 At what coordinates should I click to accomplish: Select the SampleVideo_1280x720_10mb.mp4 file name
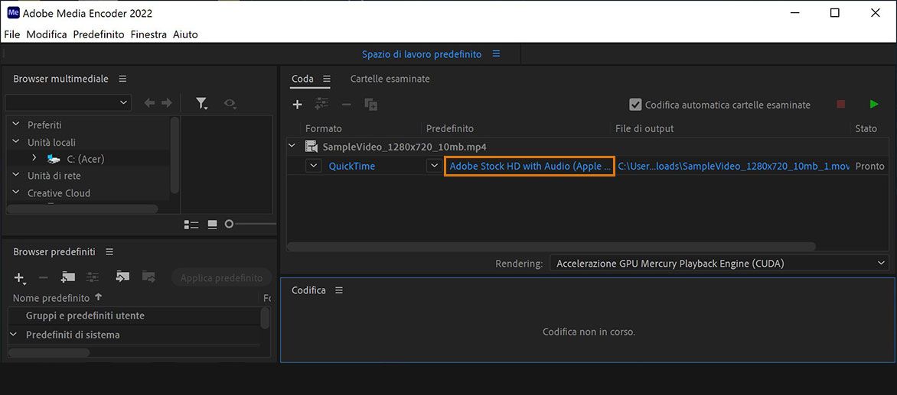coord(404,146)
